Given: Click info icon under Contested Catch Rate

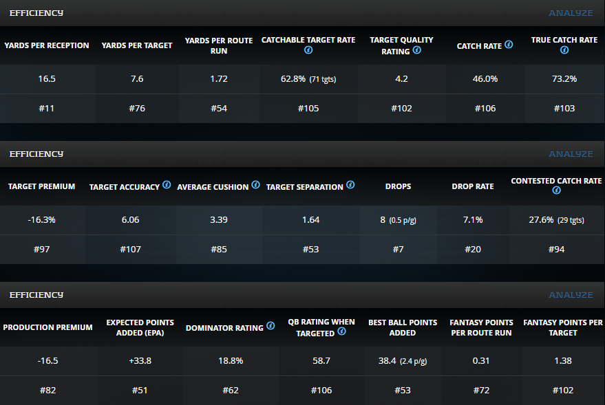Looking at the screenshot, I should [x=556, y=190].
